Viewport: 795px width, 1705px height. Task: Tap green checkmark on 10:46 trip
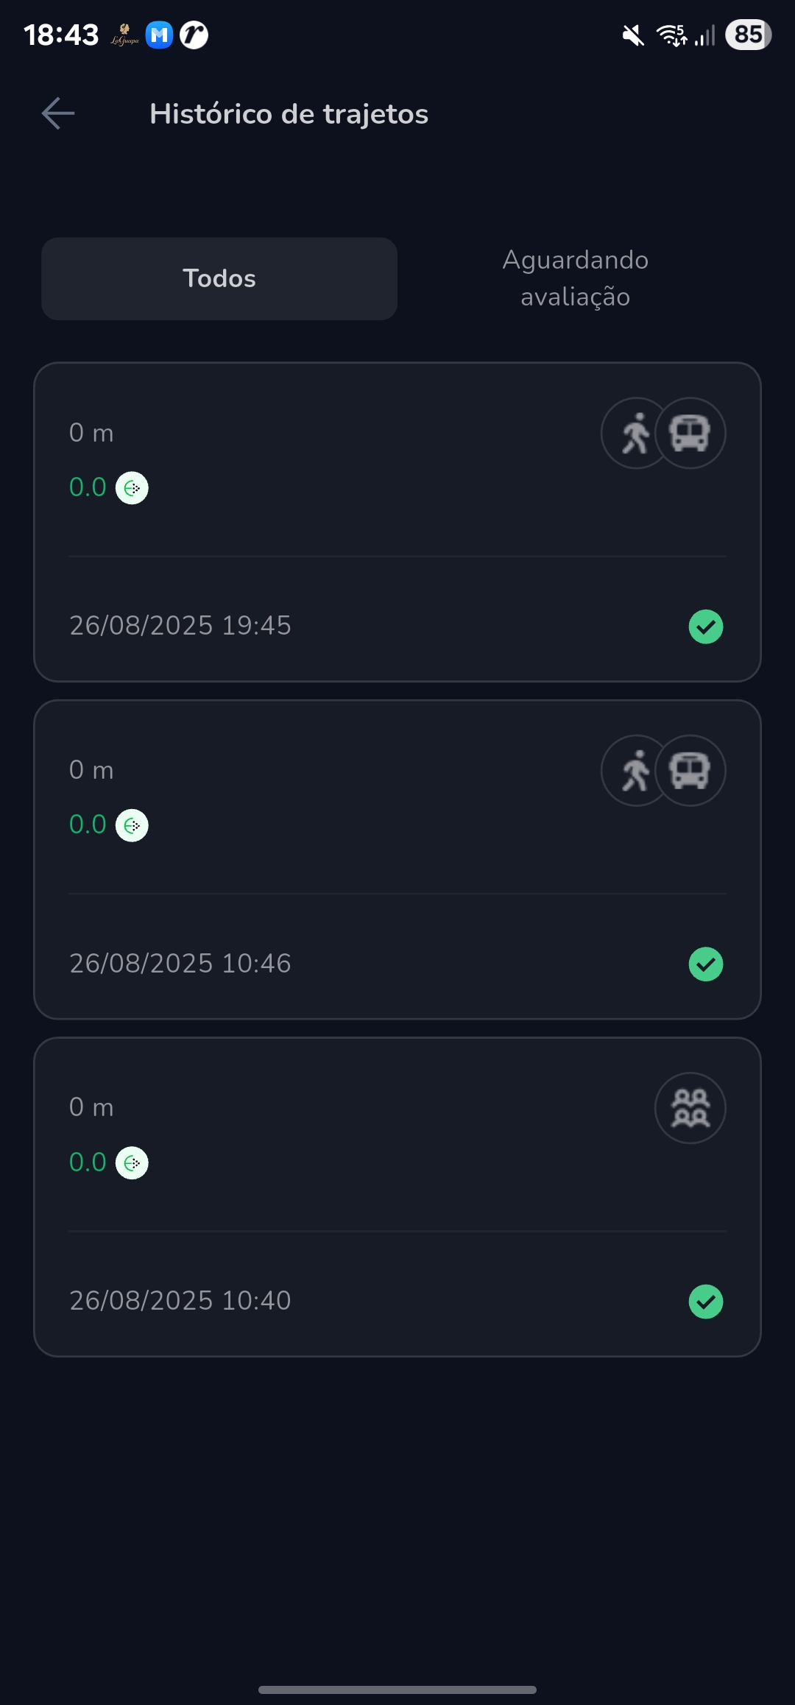tap(706, 964)
